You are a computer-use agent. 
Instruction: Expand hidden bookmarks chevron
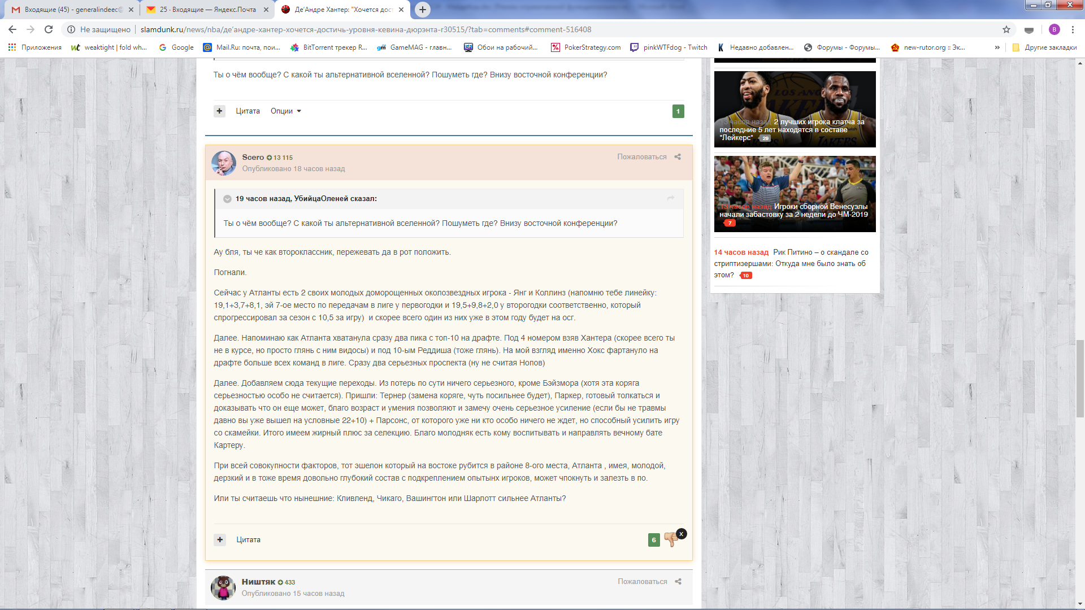[997, 47]
